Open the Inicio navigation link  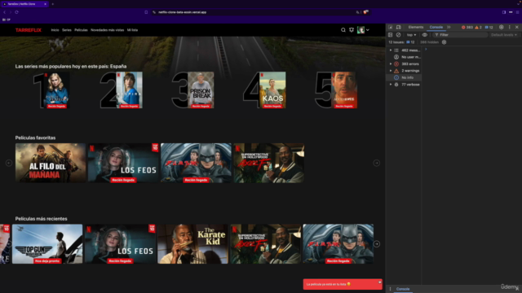pyautogui.click(x=55, y=30)
